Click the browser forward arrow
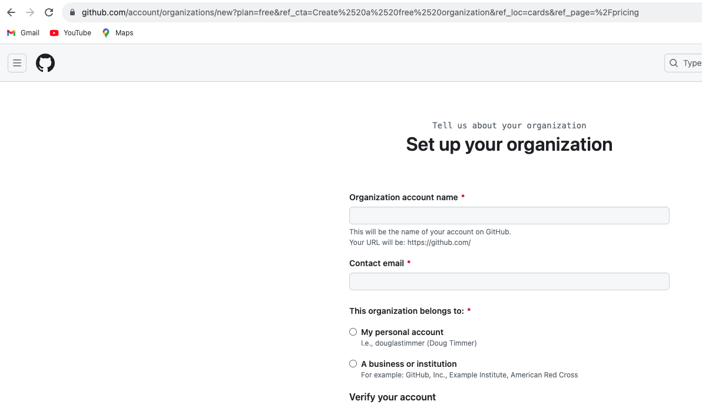The height and width of the screenshot is (411, 702). 30,12
